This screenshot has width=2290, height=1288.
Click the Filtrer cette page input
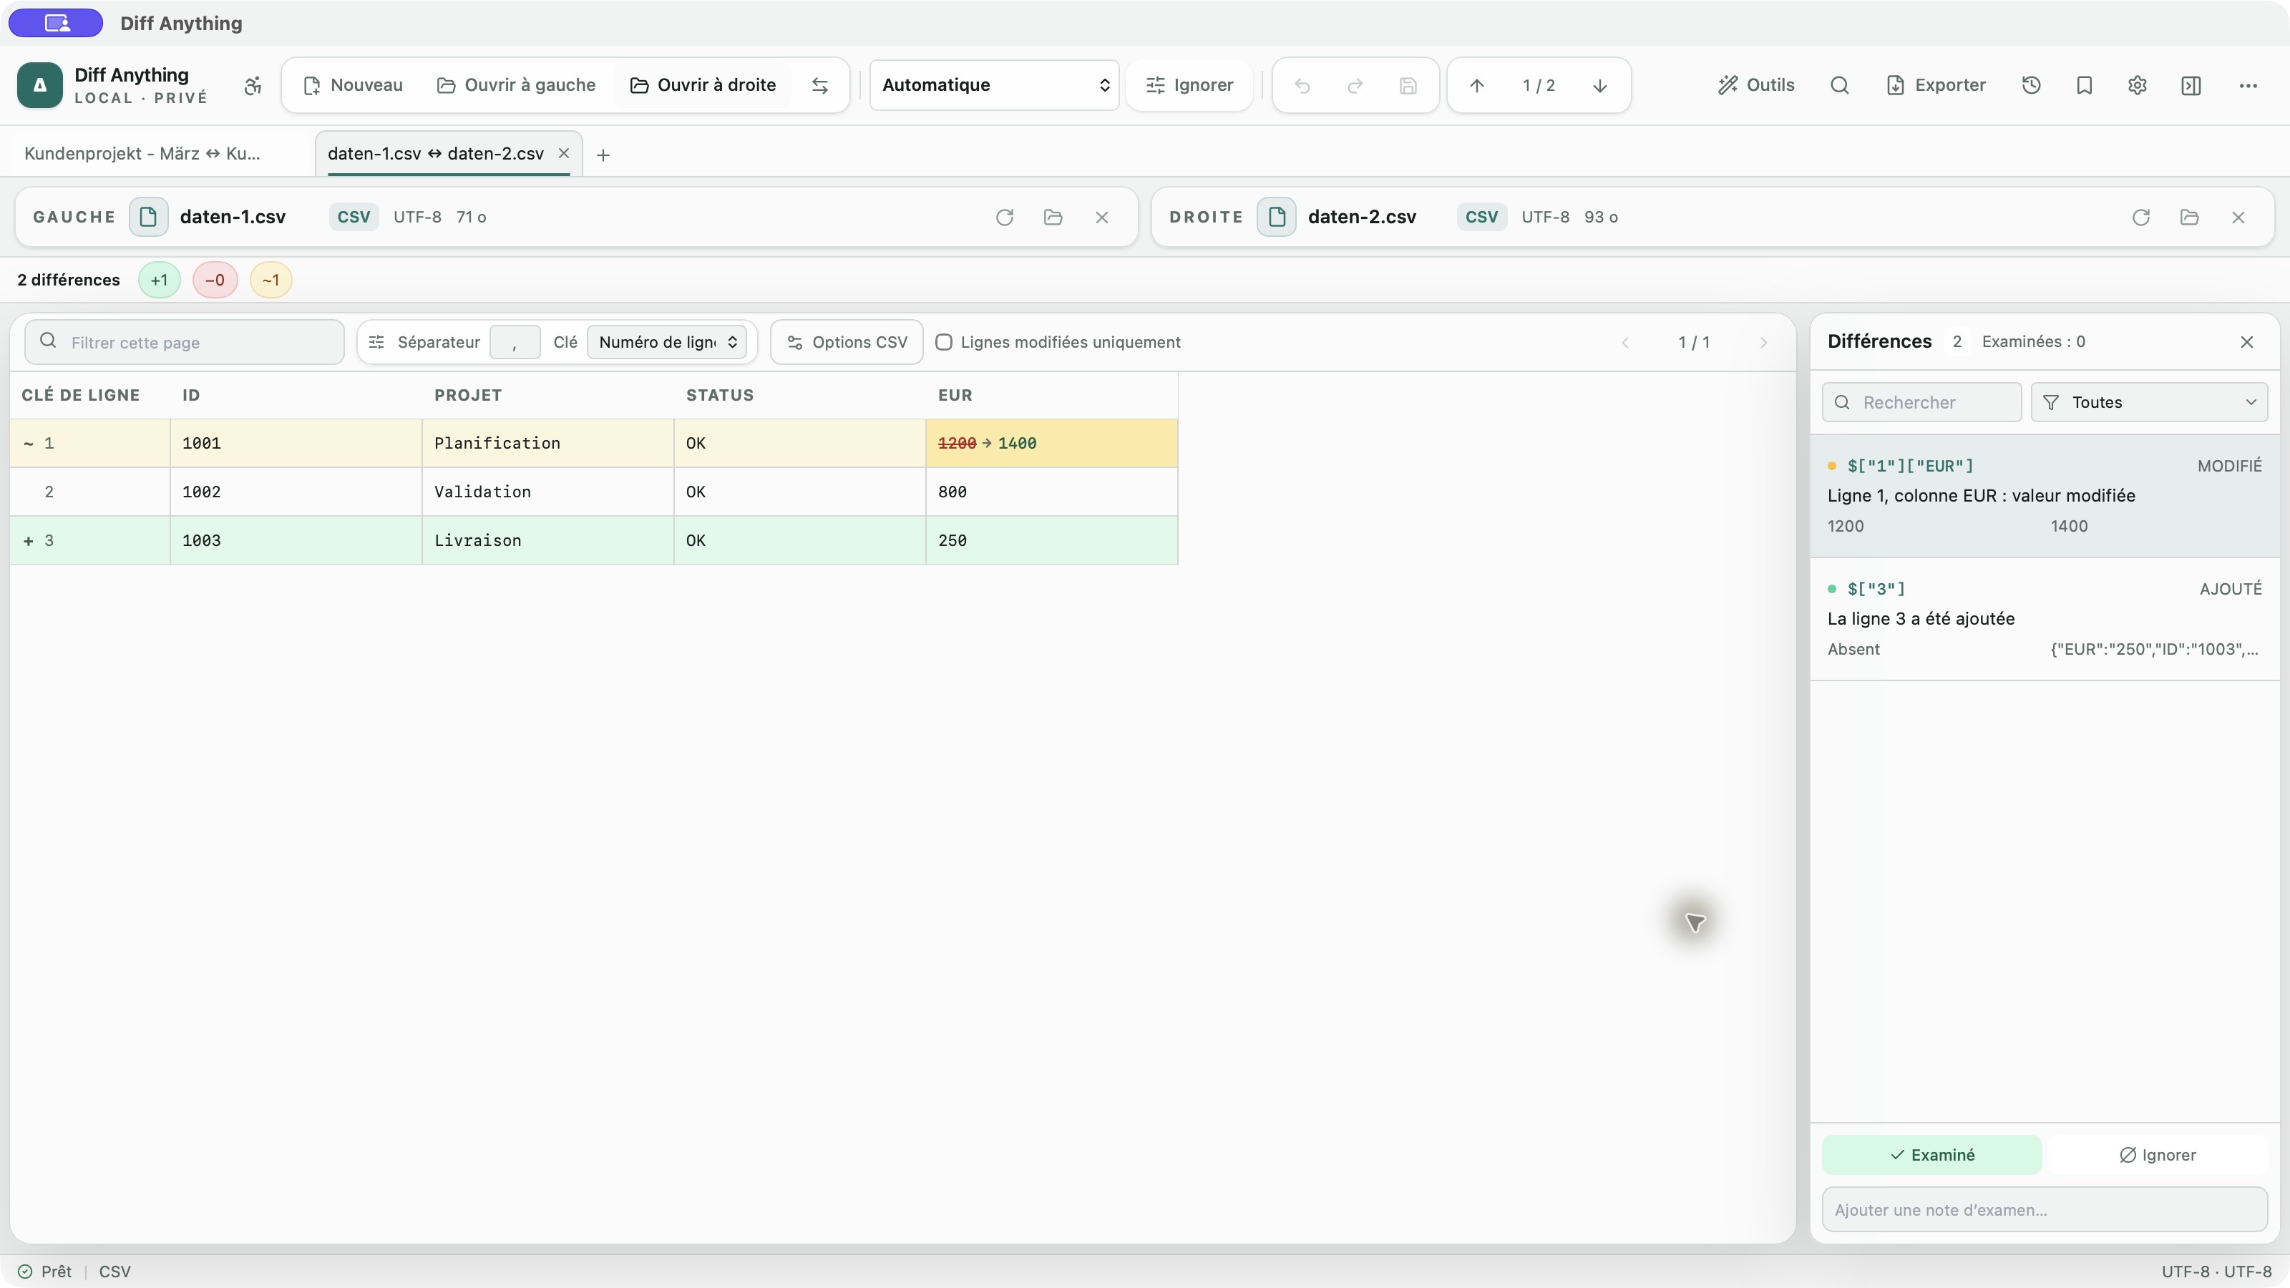pyautogui.click(x=184, y=342)
